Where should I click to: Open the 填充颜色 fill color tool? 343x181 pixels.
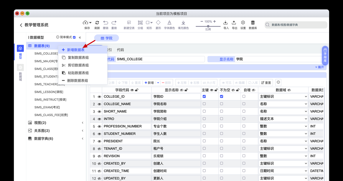[x=183, y=23]
